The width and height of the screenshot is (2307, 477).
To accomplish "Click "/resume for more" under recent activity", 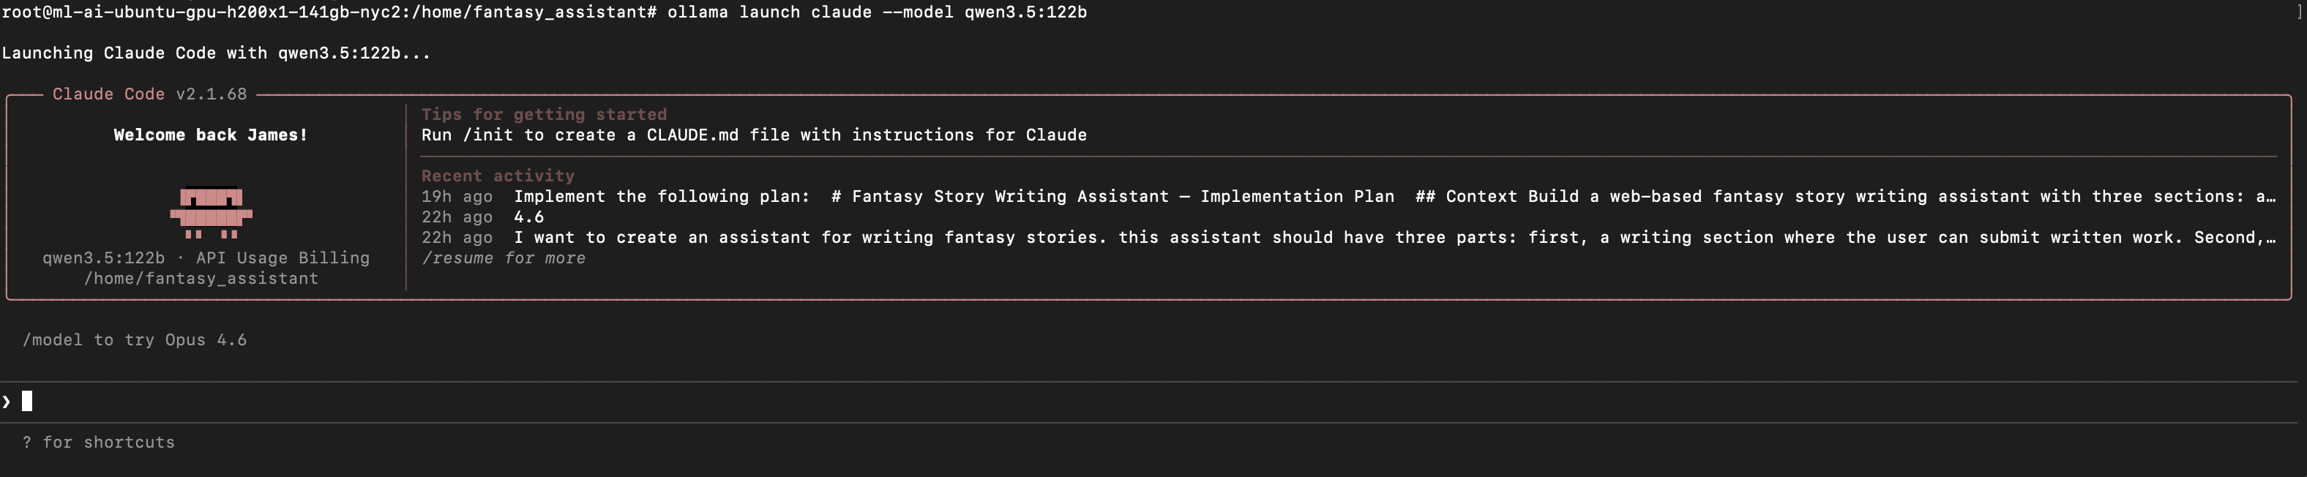I will point(504,258).
